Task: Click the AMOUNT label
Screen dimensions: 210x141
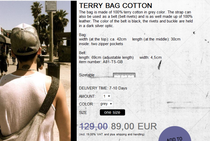Action: 87,96
